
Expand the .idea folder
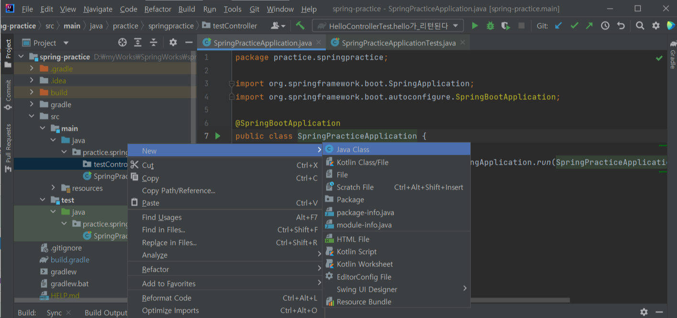point(32,81)
